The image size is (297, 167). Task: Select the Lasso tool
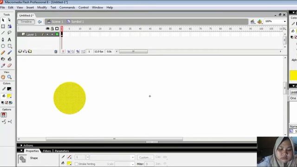[x=9, y=33]
